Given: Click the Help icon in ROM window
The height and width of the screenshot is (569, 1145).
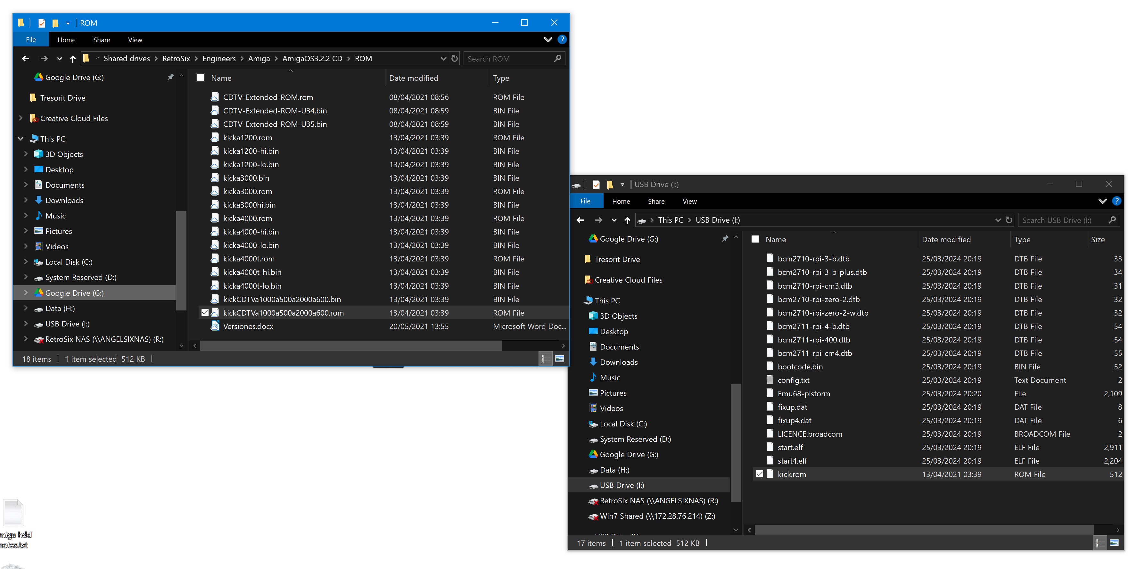Looking at the screenshot, I should click(562, 39).
